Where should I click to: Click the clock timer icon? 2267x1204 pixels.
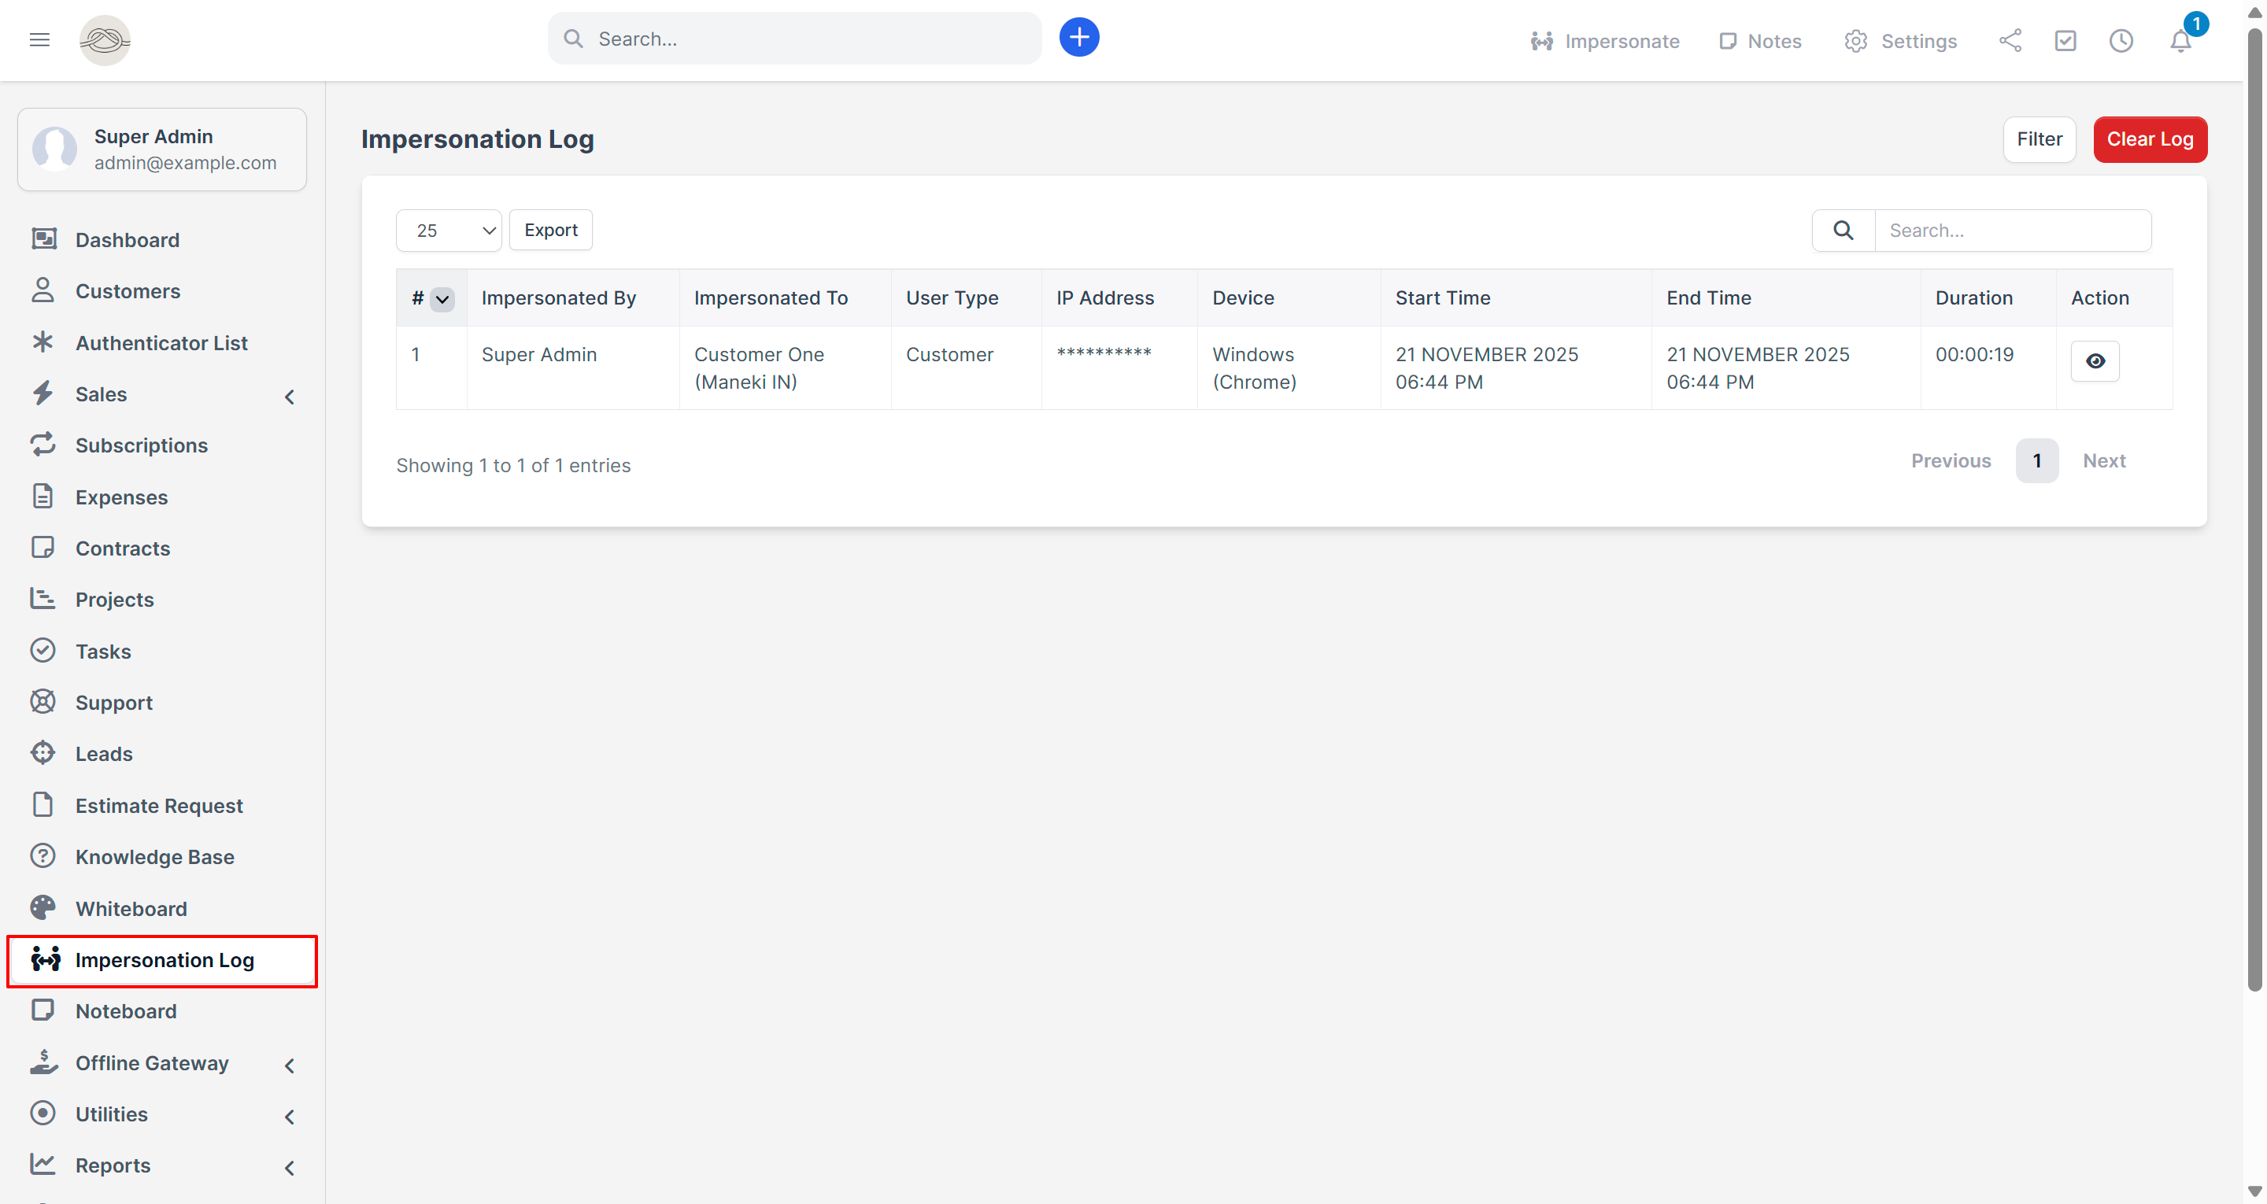(2121, 40)
